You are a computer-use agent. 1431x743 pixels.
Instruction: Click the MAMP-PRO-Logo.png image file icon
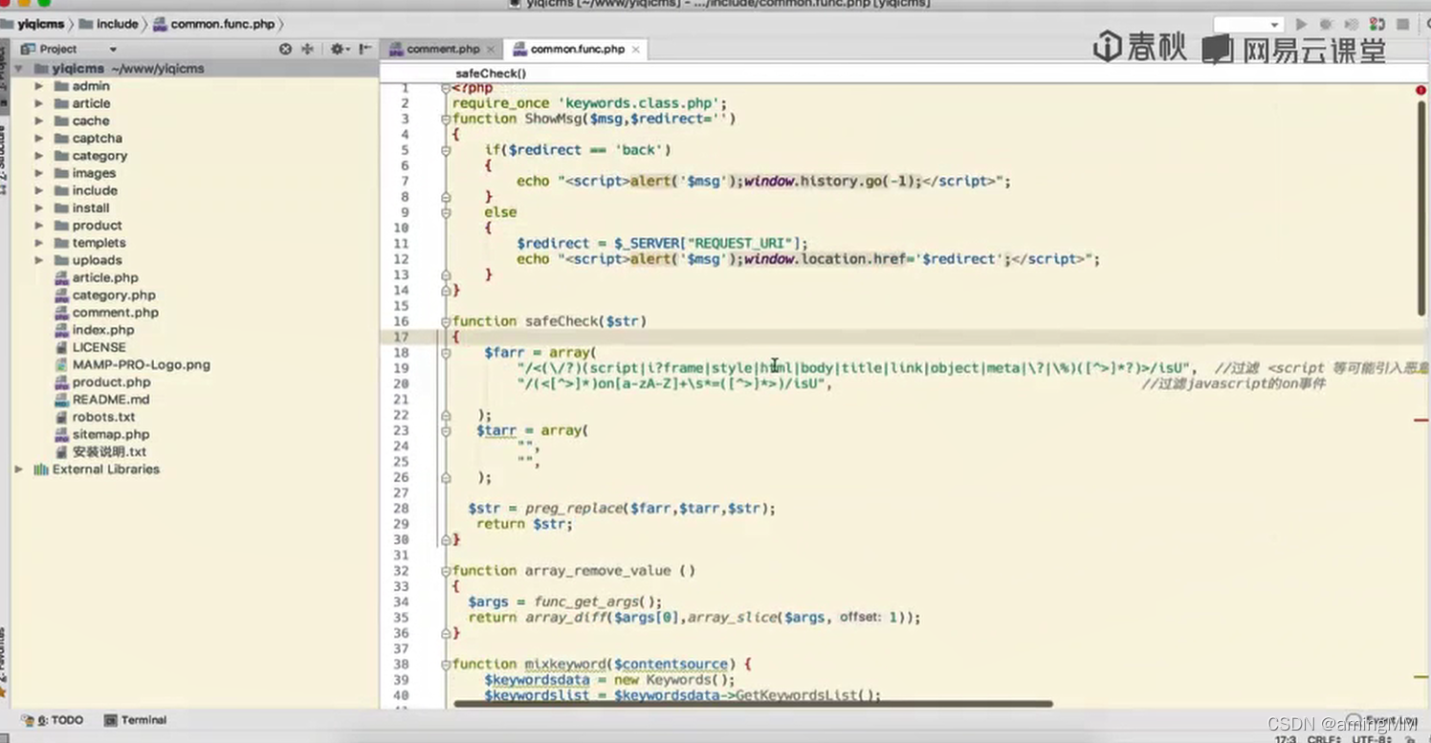tap(61, 364)
